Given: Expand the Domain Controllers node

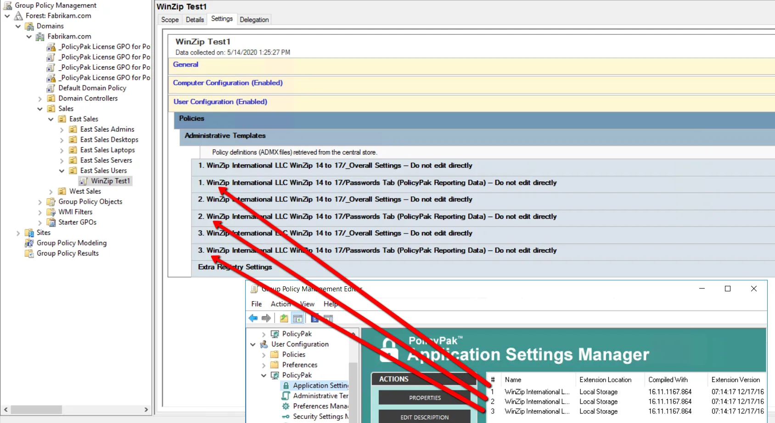Looking at the screenshot, I should (x=40, y=99).
